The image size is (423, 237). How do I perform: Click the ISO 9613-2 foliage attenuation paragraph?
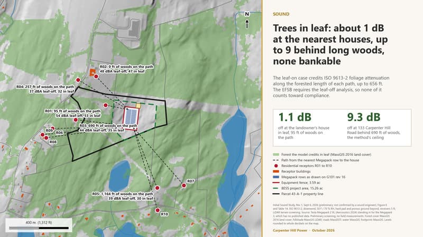331,86
